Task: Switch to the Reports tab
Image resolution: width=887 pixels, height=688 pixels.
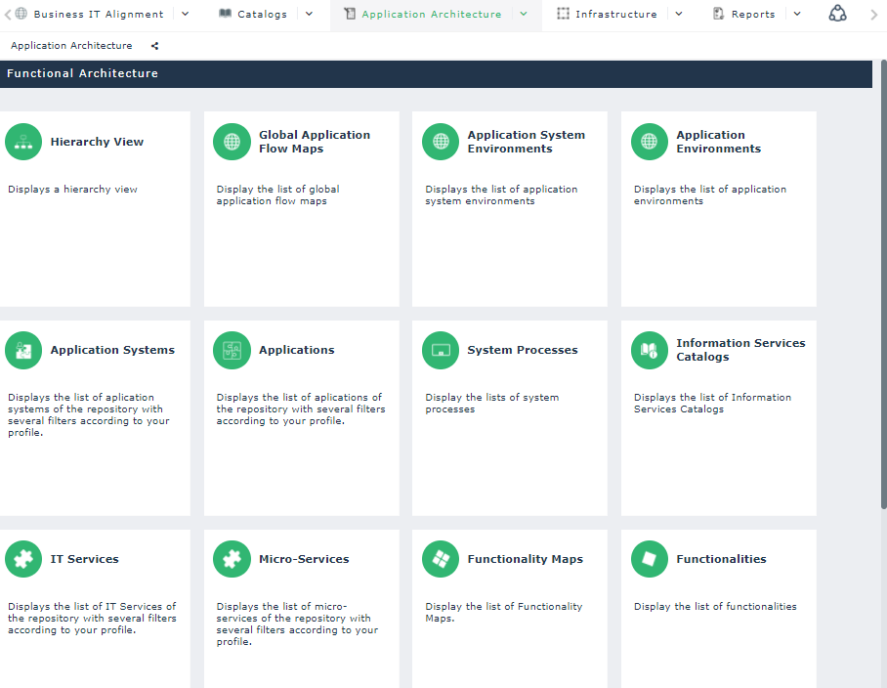Action: [752, 15]
